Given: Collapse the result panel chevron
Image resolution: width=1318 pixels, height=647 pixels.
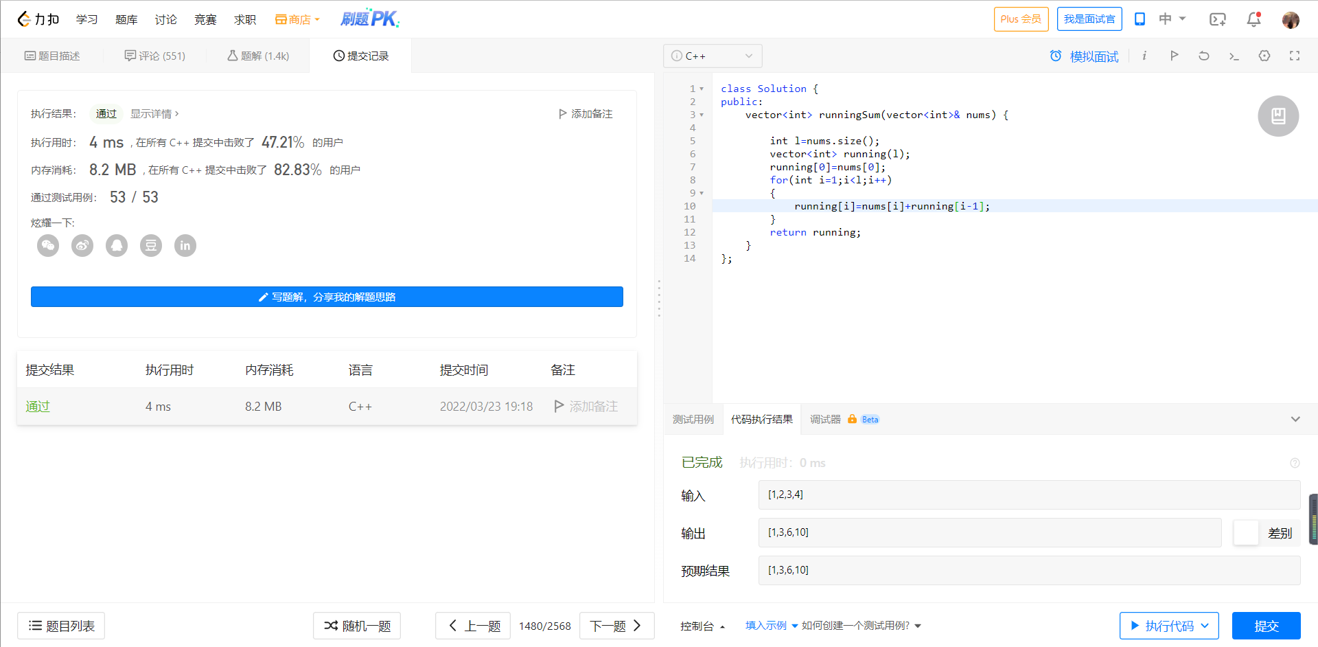Looking at the screenshot, I should tap(1295, 419).
